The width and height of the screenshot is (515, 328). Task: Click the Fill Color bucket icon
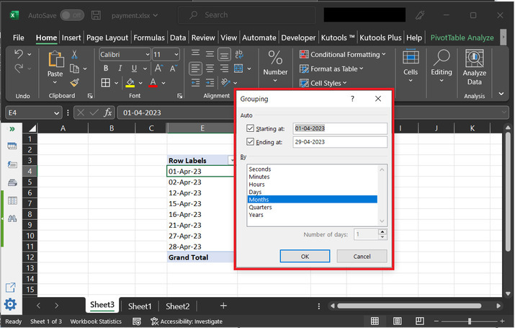(x=130, y=83)
